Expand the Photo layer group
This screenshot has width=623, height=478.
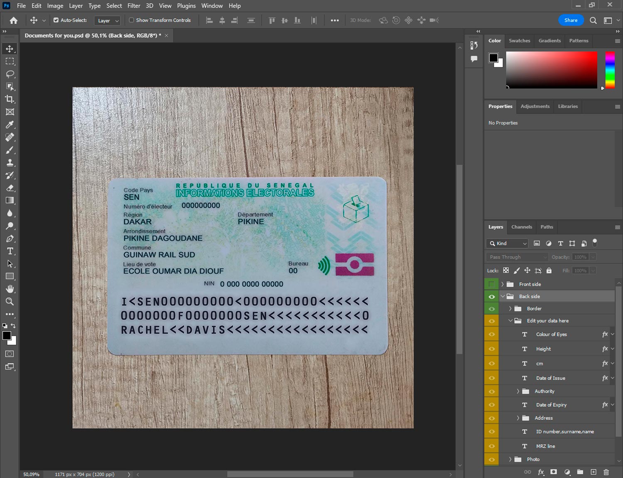[x=510, y=459]
